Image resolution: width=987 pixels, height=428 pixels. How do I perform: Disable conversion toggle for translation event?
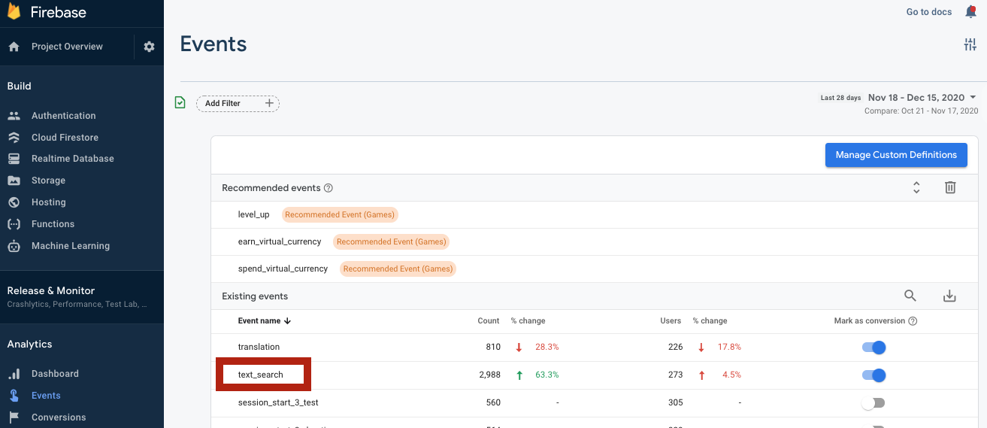click(x=873, y=348)
